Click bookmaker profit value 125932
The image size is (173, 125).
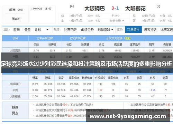pos(135,50)
